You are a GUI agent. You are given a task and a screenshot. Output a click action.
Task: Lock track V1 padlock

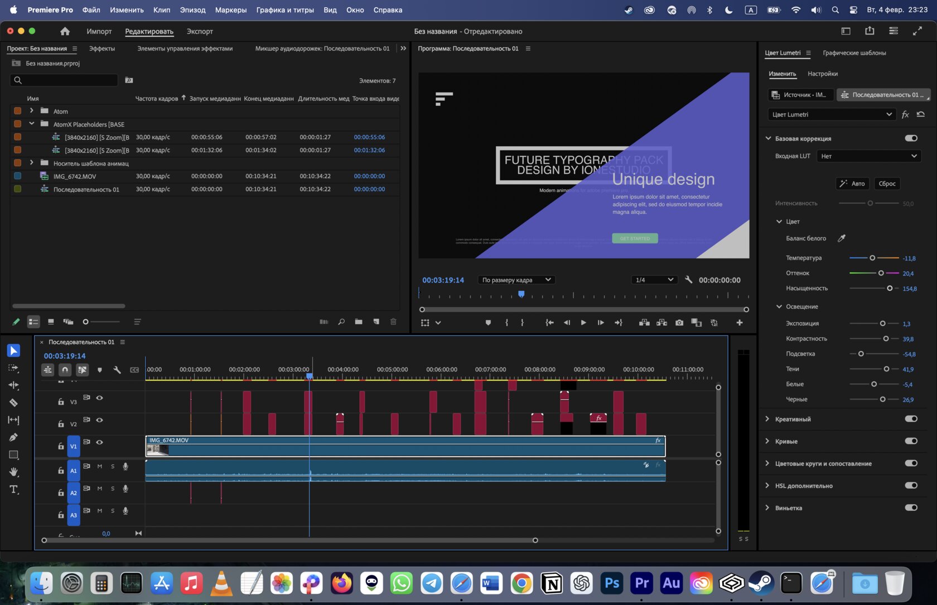pos(61,446)
